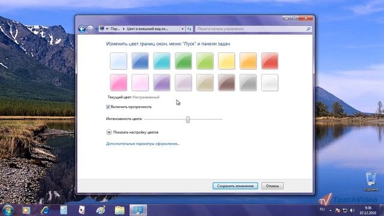
Task: Select the Lavender pale purple swatch
Action: 183,83
